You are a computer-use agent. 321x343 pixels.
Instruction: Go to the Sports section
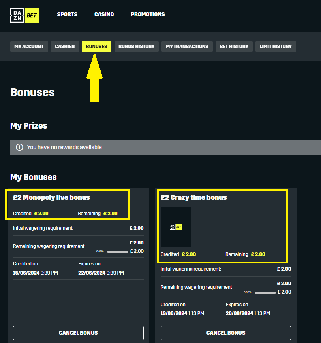pos(67,14)
